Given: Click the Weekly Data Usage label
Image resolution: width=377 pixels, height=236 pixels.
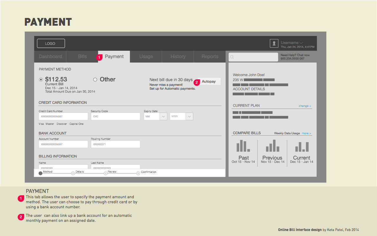Looking at the screenshot, I should pyautogui.click(x=287, y=133).
